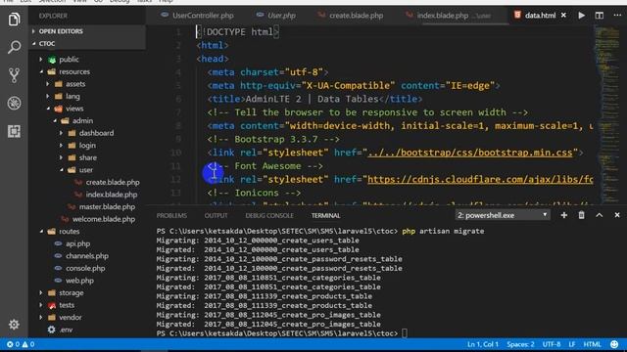Follow the cdnjs.cloudflare.com Font Awesome link
This screenshot has height=352, width=627.
point(480,180)
